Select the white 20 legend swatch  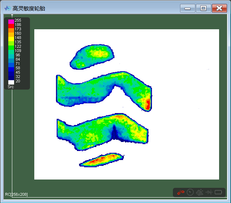pos(11,82)
